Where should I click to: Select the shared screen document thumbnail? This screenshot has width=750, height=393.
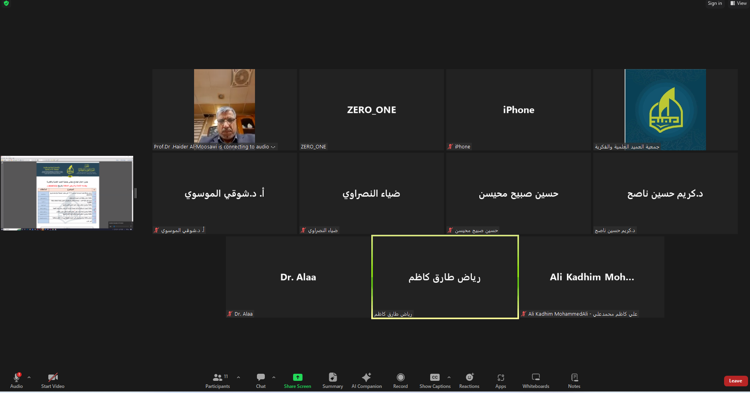click(x=67, y=193)
